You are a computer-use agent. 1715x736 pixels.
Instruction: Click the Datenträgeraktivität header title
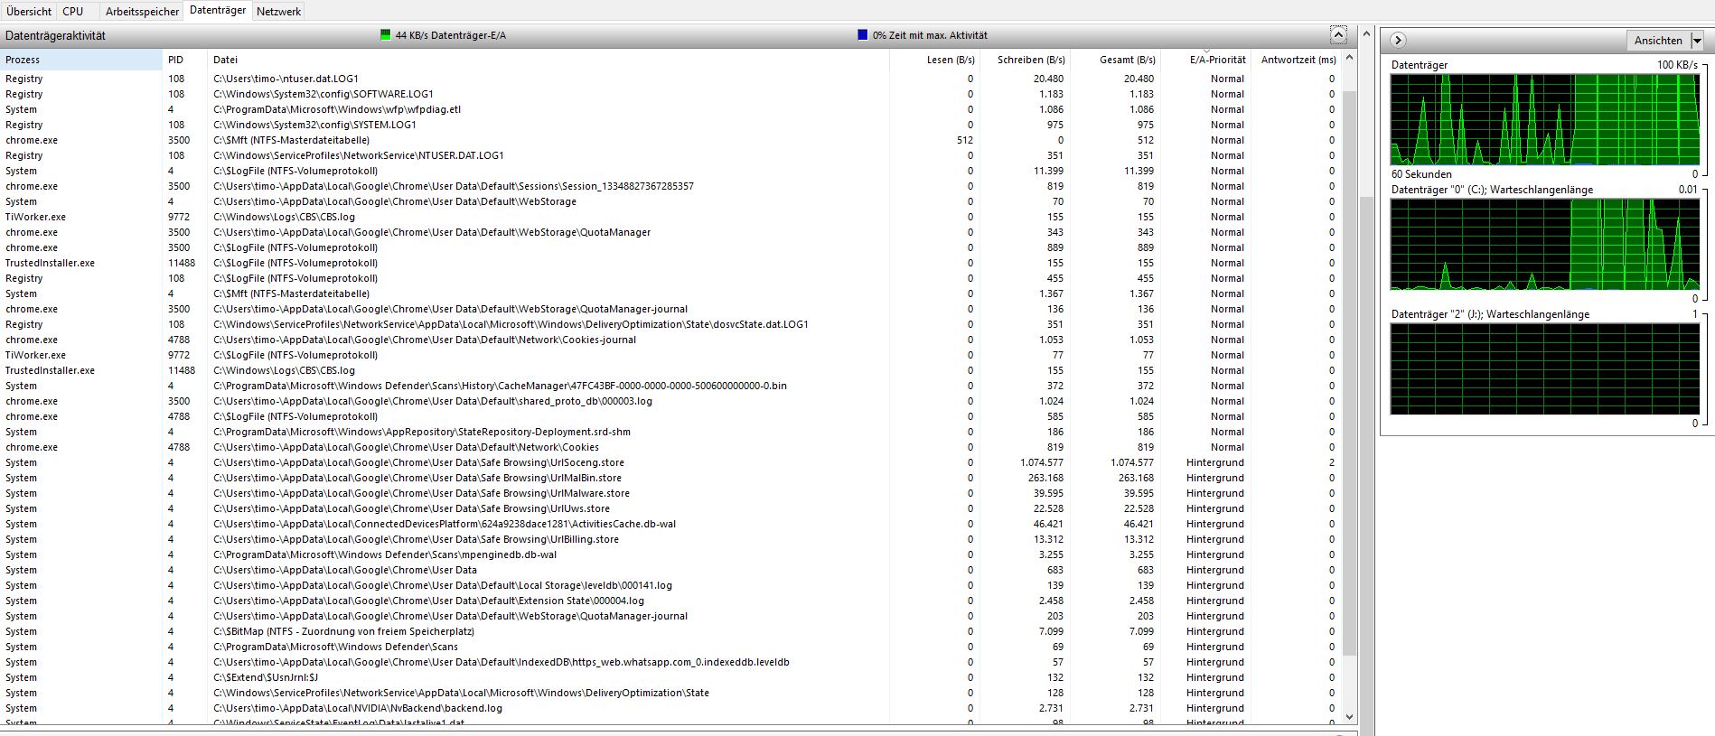pyautogui.click(x=55, y=35)
